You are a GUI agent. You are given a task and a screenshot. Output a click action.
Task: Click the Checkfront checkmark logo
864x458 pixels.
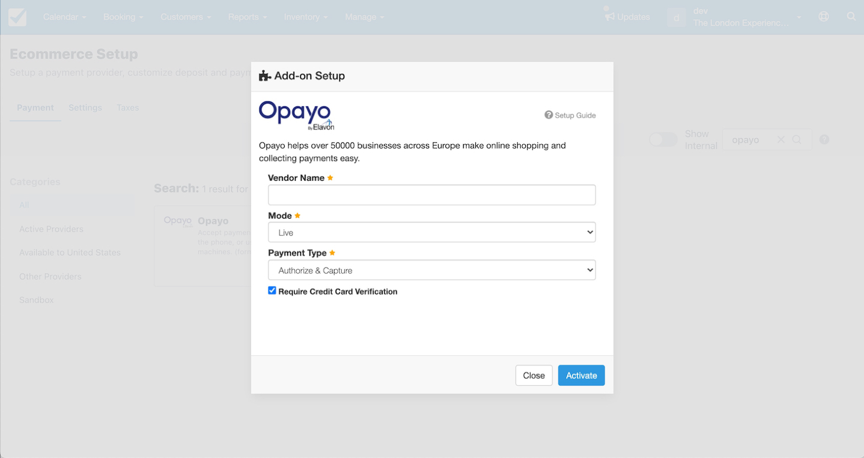[x=17, y=17]
